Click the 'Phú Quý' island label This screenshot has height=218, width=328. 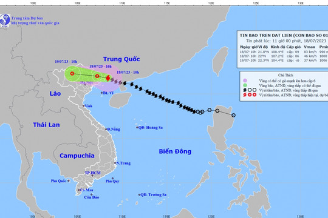tap(112, 181)
